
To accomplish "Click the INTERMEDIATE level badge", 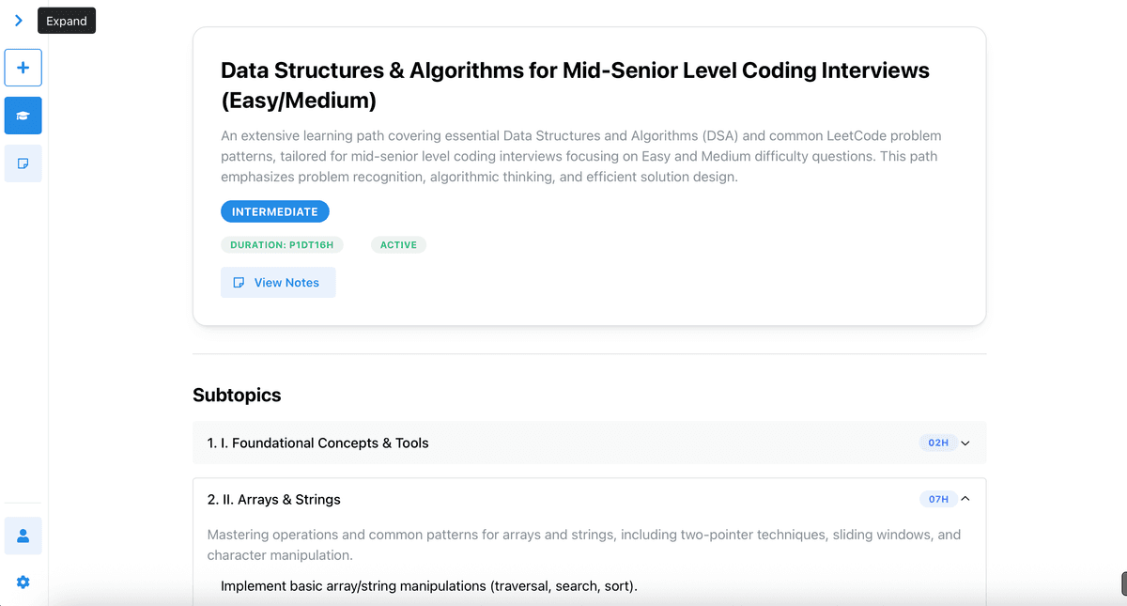I will point(275,212).
